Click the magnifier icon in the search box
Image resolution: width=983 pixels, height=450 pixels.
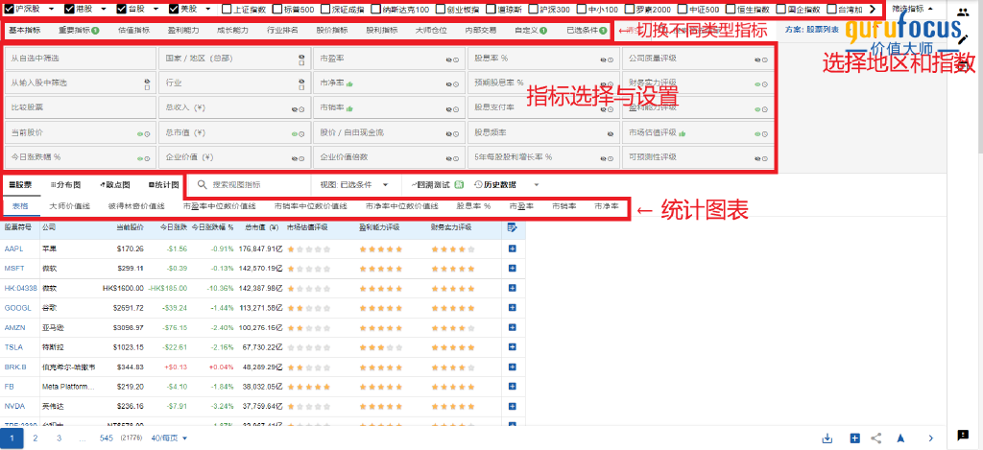[203, 185]
